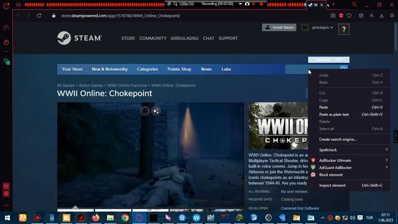Screen dimensions: 398x224
Task: Open GX Control speedometer sidebar icon
Action: (x=6, y=27)
